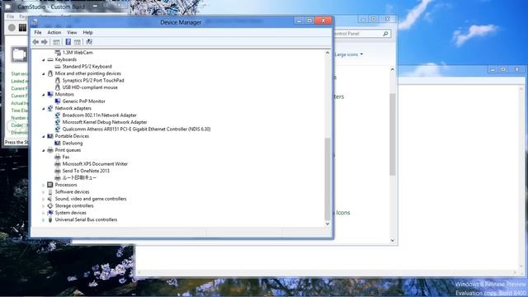Open the Help menu in Device Manager

[x=87, y=33]
